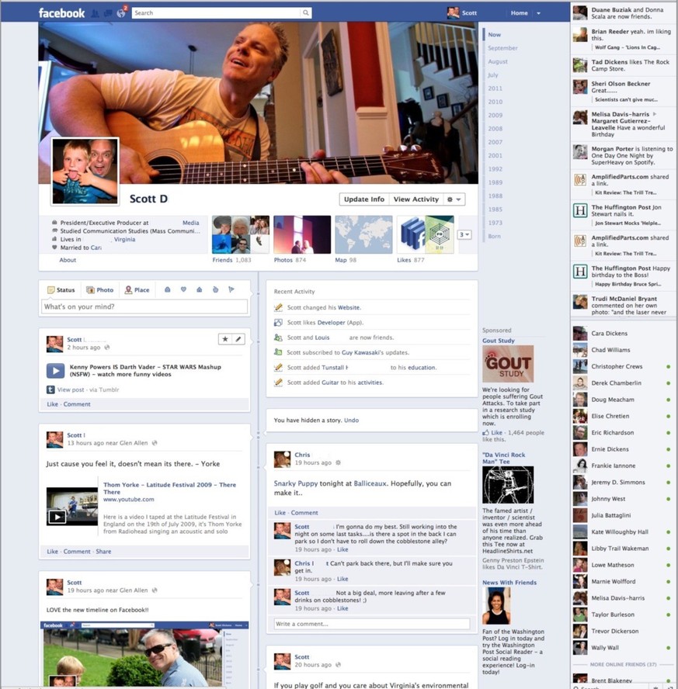Open the gear dropdown next to View Activity
678x689 pixels.
click(454, 199)
